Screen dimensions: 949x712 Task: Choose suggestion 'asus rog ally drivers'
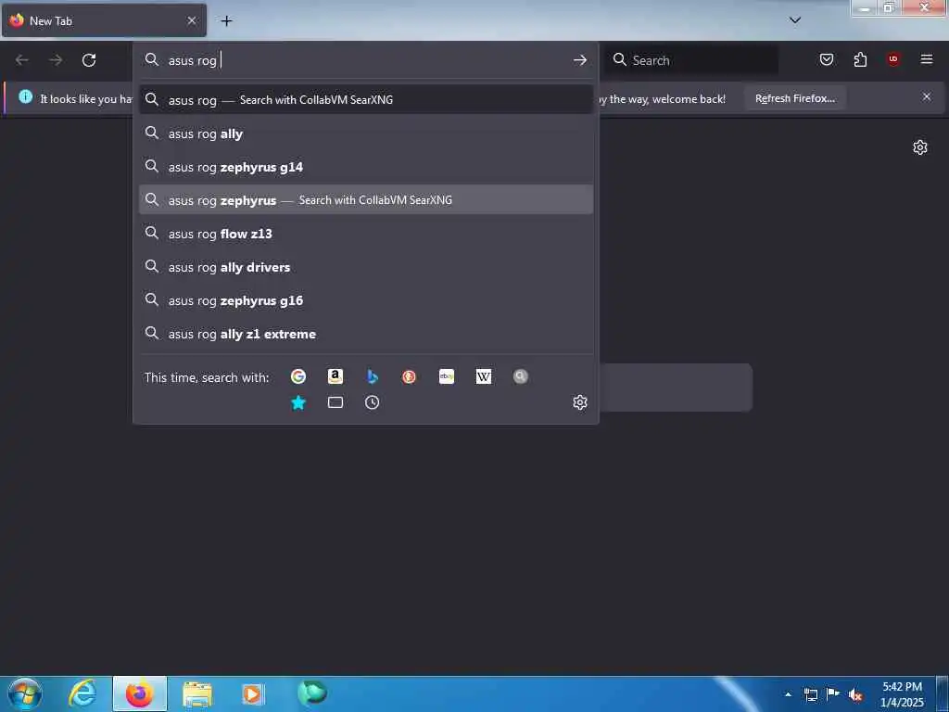click(x=366, y=266)
